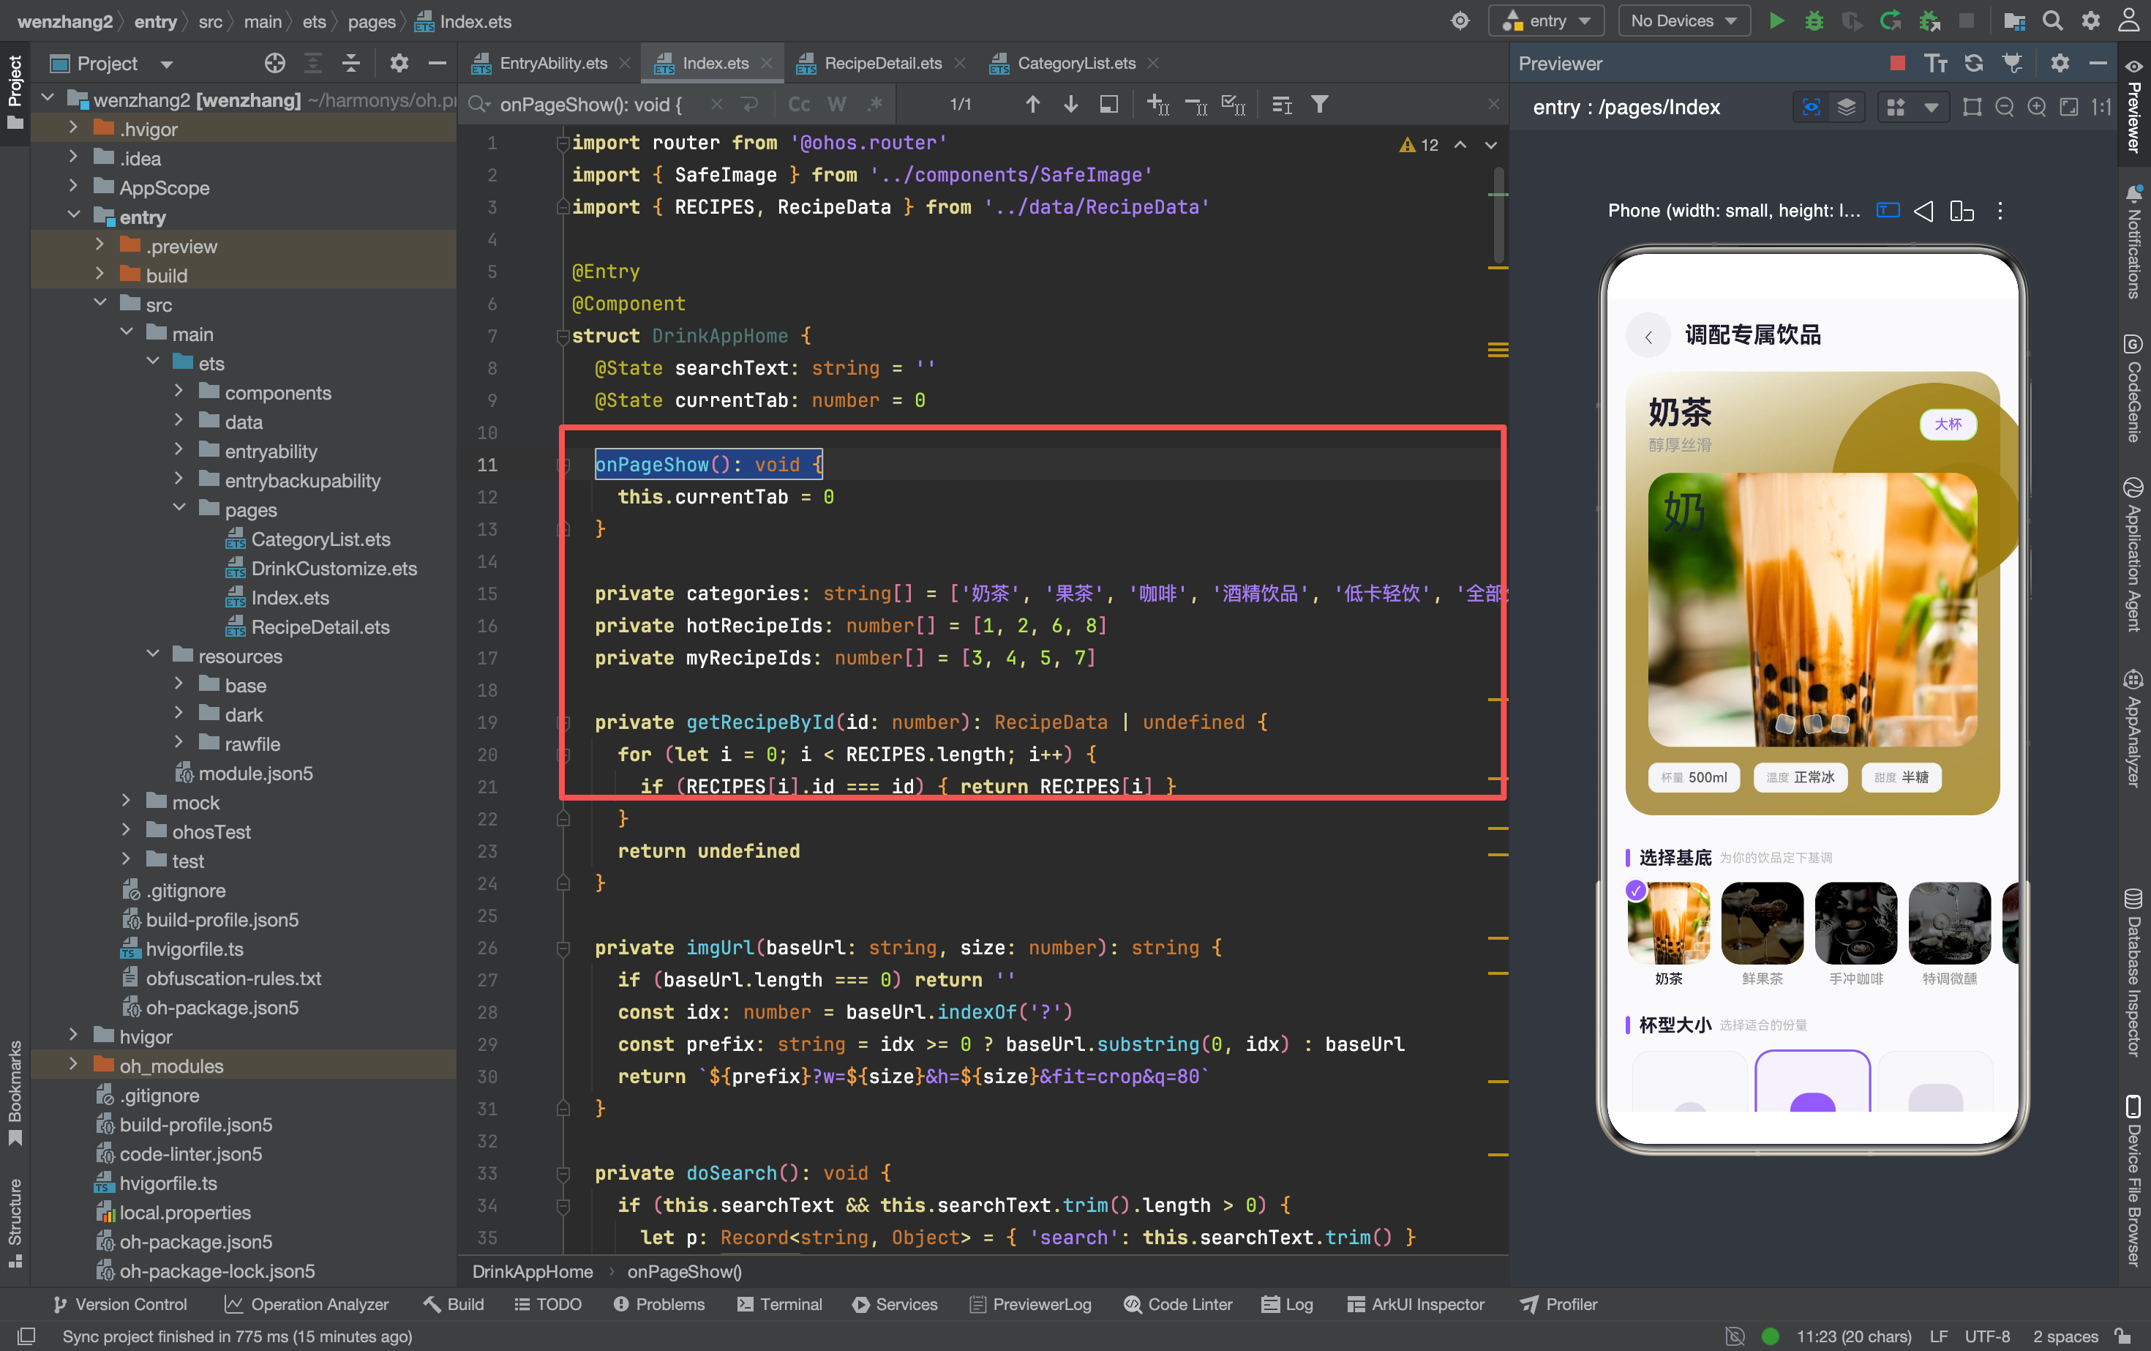
Task: Open the Terminal tool window
Action: 780,1303
